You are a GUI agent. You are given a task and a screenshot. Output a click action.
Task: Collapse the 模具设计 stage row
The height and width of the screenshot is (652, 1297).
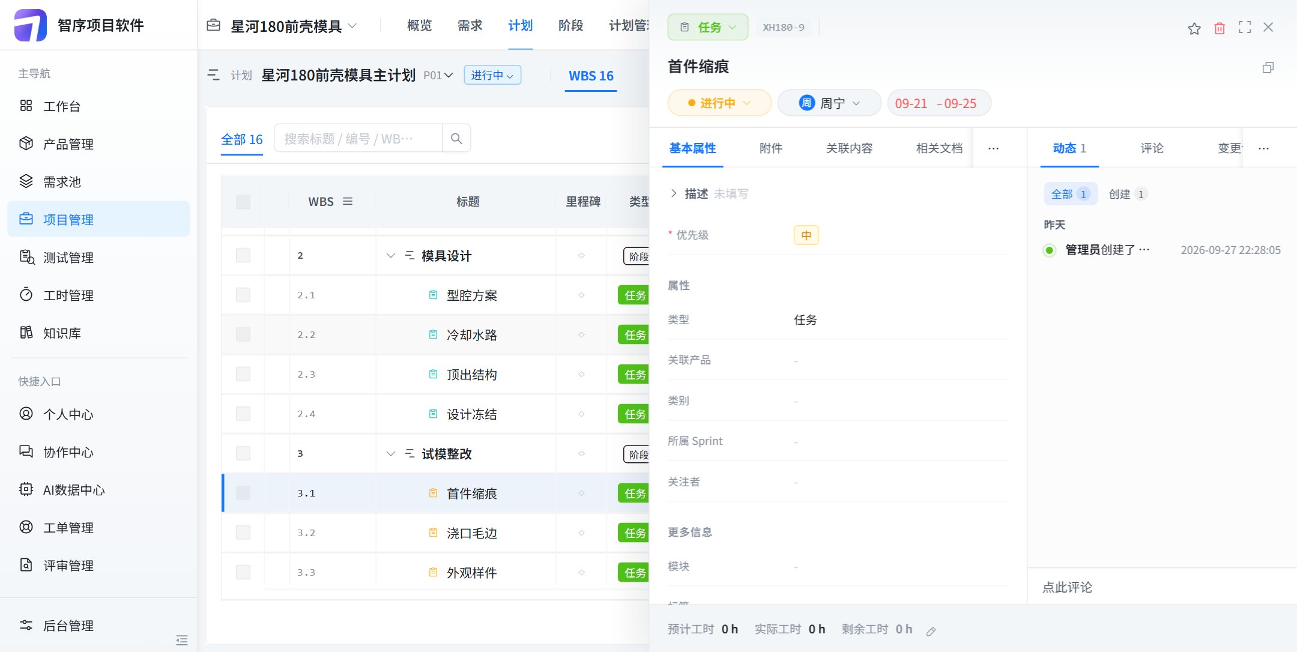[x=390, y=256]
